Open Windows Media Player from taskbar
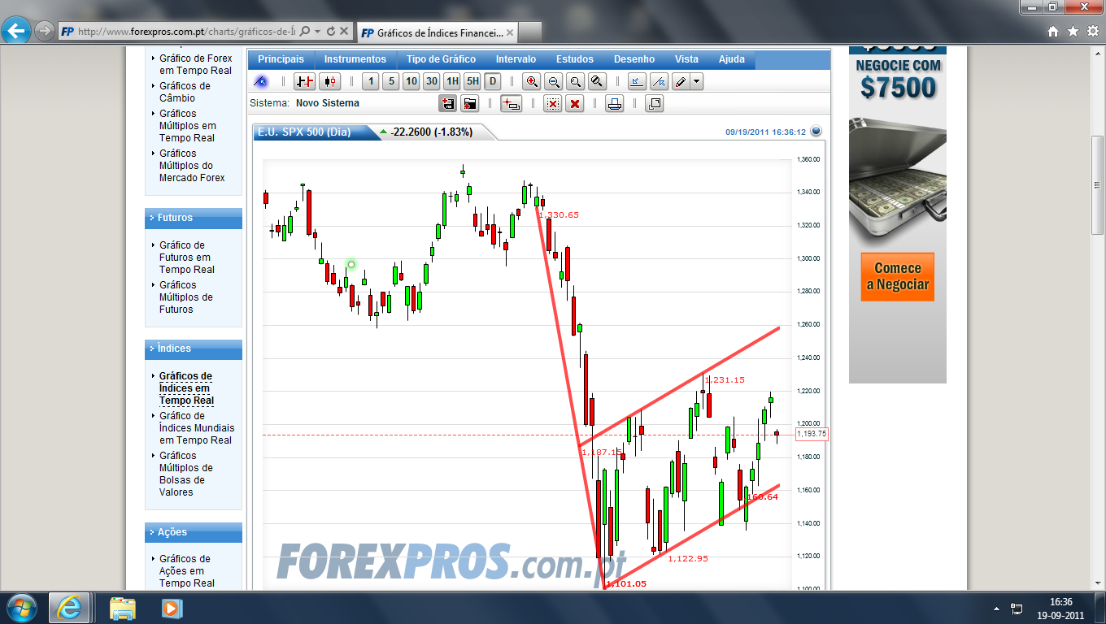The width and height of the screenshot is (1106, 624). (172, 608)
